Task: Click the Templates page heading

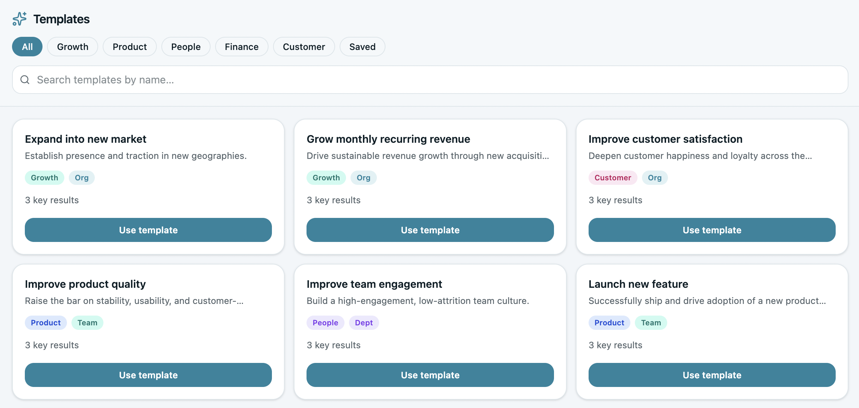Action: 61,19
